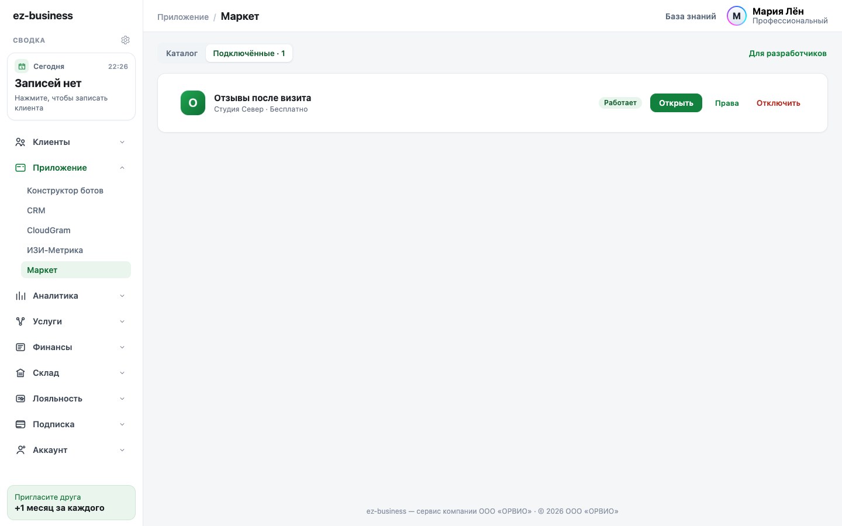Image resolution: width=842 pixels, height=526 pixels.
Task: Expand the Лояльность chevron
Action: coord(122,399)
